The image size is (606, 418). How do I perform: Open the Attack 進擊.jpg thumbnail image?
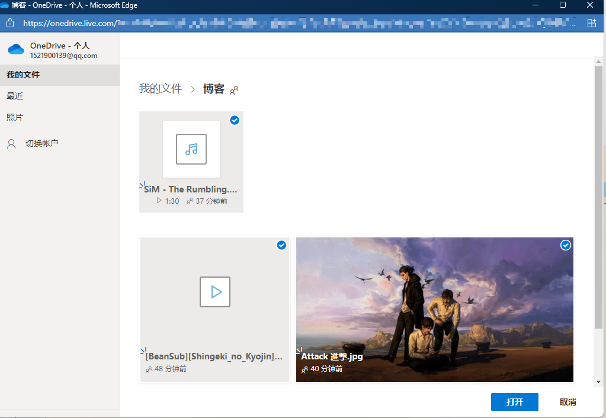(x=434, y=302)
